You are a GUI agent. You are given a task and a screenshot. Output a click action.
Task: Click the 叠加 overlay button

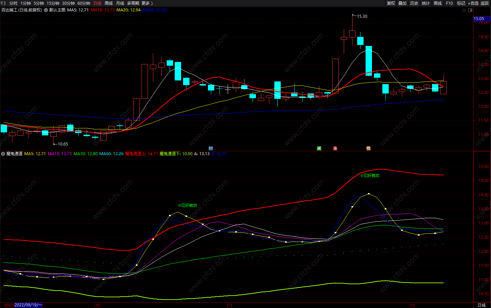point(402,3)
